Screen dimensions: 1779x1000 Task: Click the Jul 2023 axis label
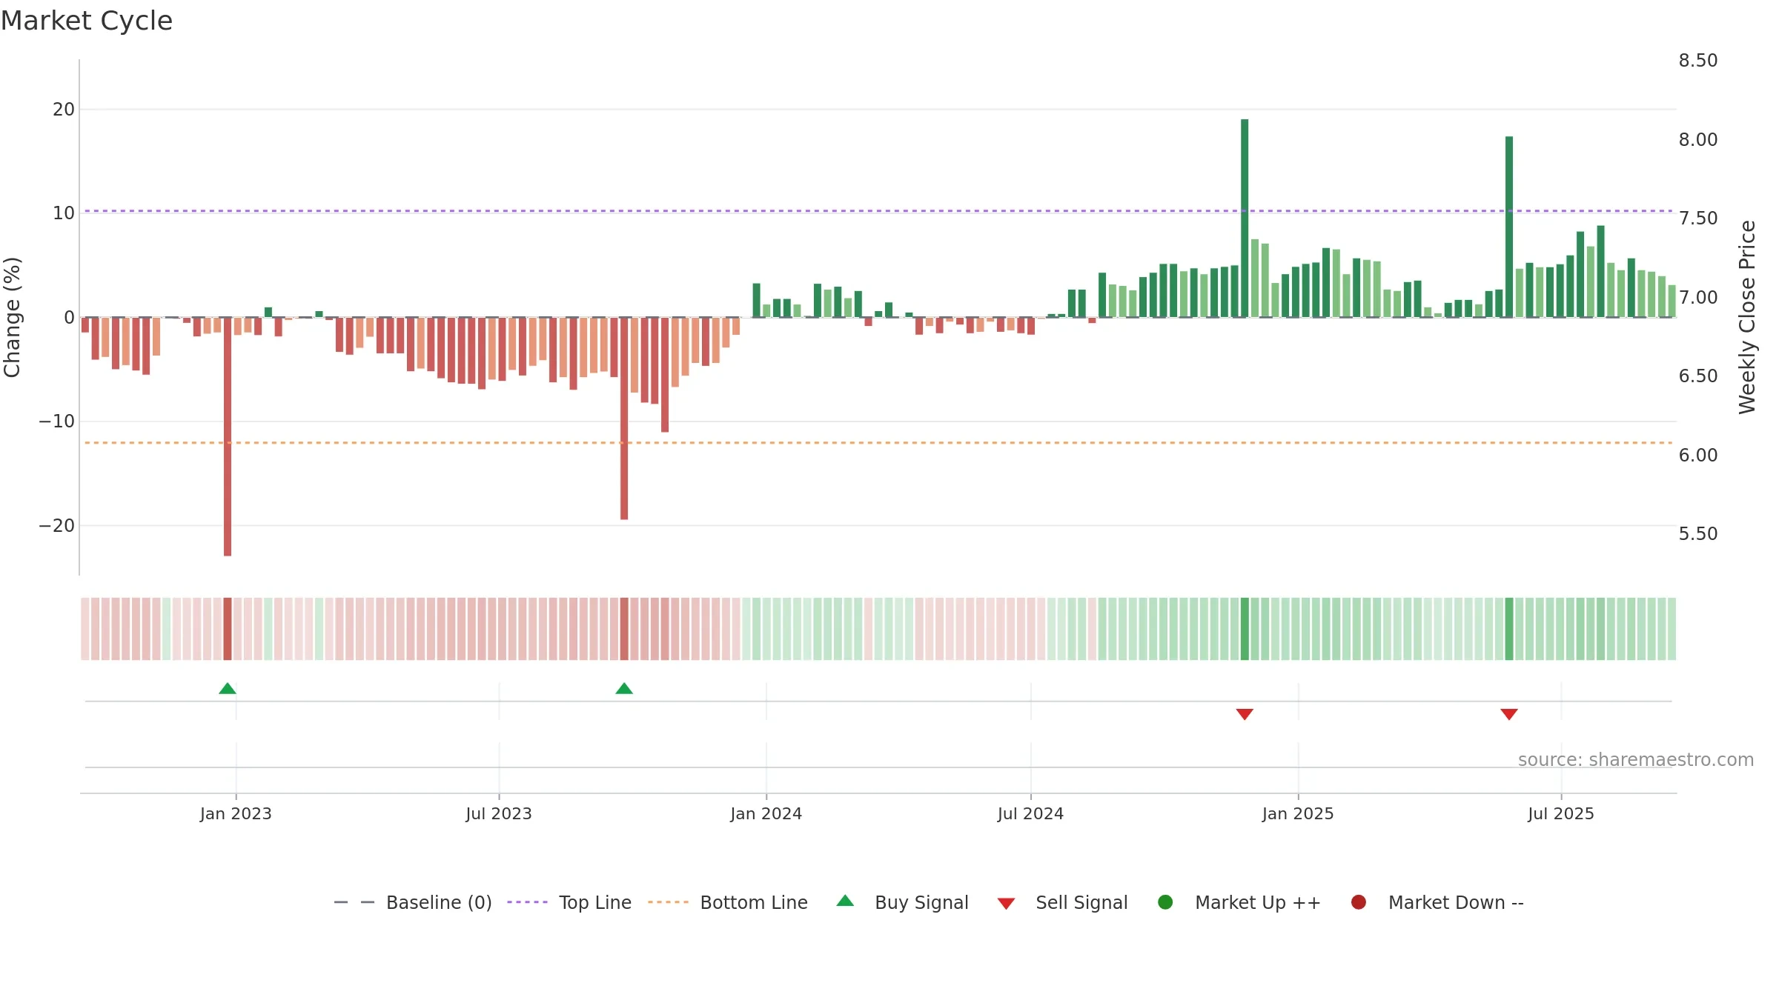[x=499, y=814]
